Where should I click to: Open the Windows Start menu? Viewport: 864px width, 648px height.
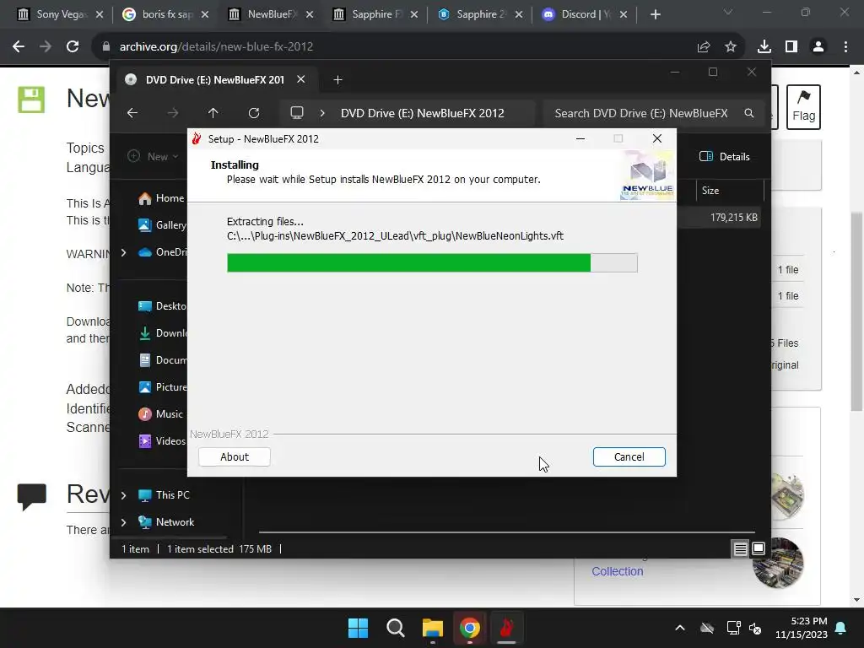[358, 628]
